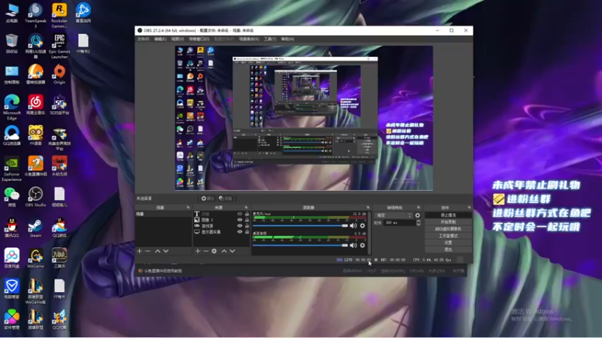Image resolution: width=602 pixels, height=338 pixels.
Task: Toggle lock on the text source
Action: 247,214
